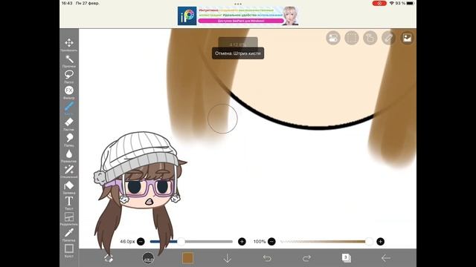476x267 pixels.
Task: Tap the red screen recording indicator
Action: click(379, 3)
